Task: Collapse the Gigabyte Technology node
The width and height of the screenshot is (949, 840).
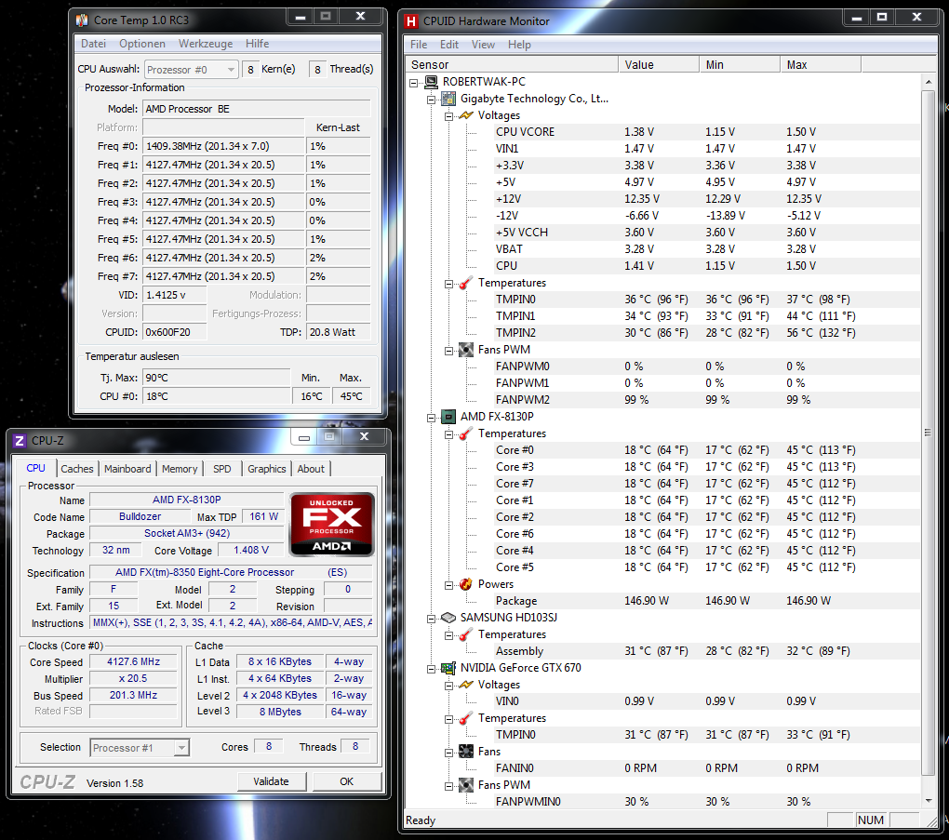Action: coord(432,100)
